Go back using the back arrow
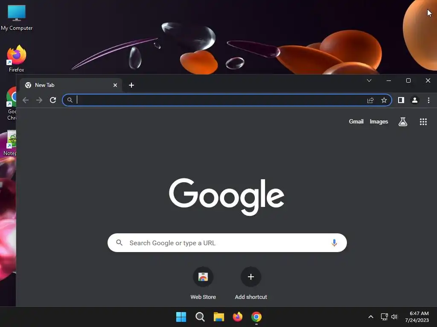Screen dimensions: 437x327 (26, 100)
